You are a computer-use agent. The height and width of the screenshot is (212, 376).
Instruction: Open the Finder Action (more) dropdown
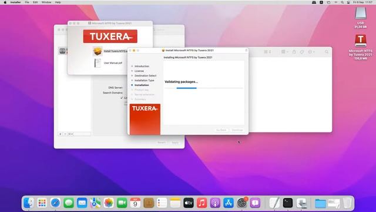[x=311, y=52]
